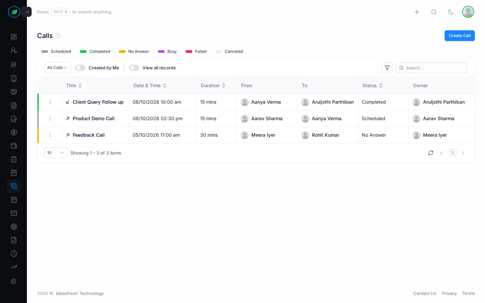Open the Terms link in footer
The height and width of the screenshot is (303, 485).
click(468, 294)
